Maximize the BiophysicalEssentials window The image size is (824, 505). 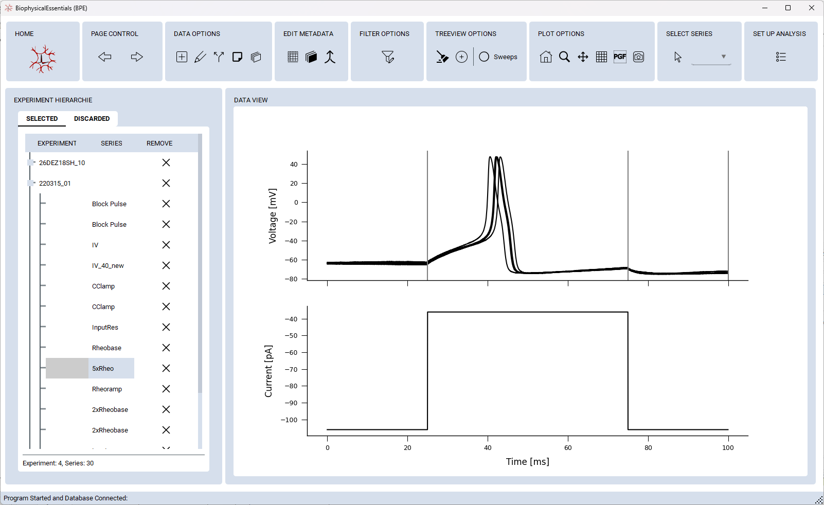[x=788, y=8]
